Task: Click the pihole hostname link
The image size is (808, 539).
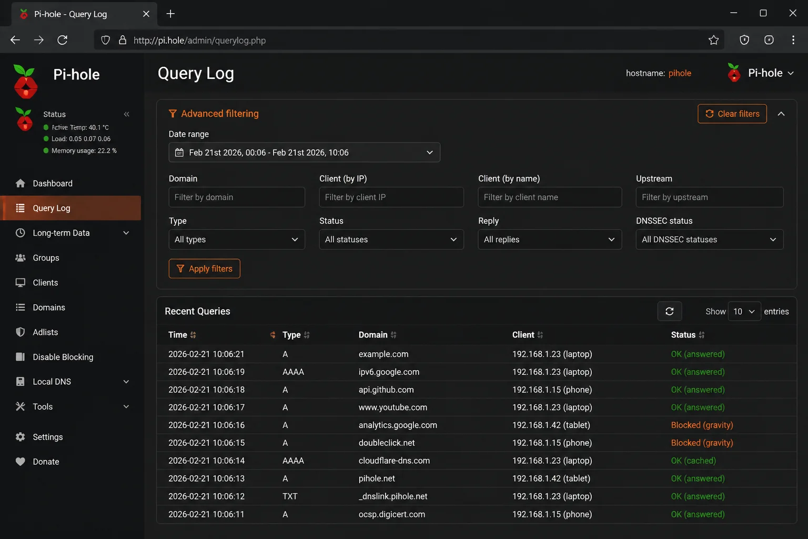Action: tap(680, 73)
